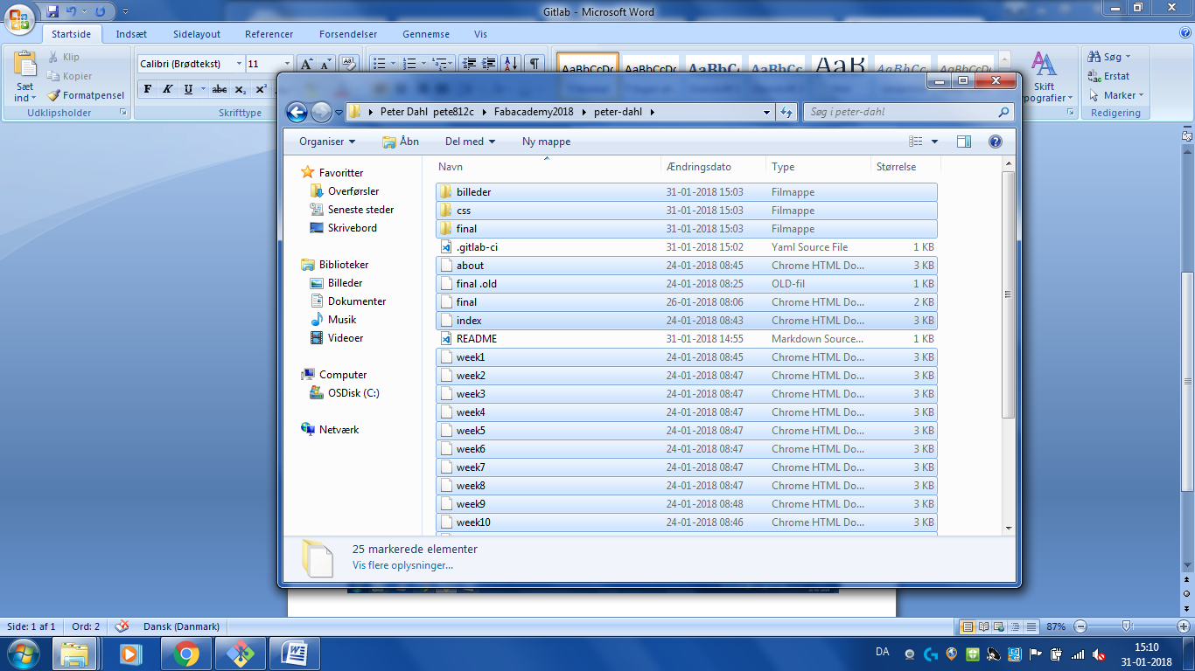Image resolution: width=1195 pixels, height=671 pixels.
Task: Click Erstat replace button in Word
Action: pyautogui.click(x=1108, y=76)
